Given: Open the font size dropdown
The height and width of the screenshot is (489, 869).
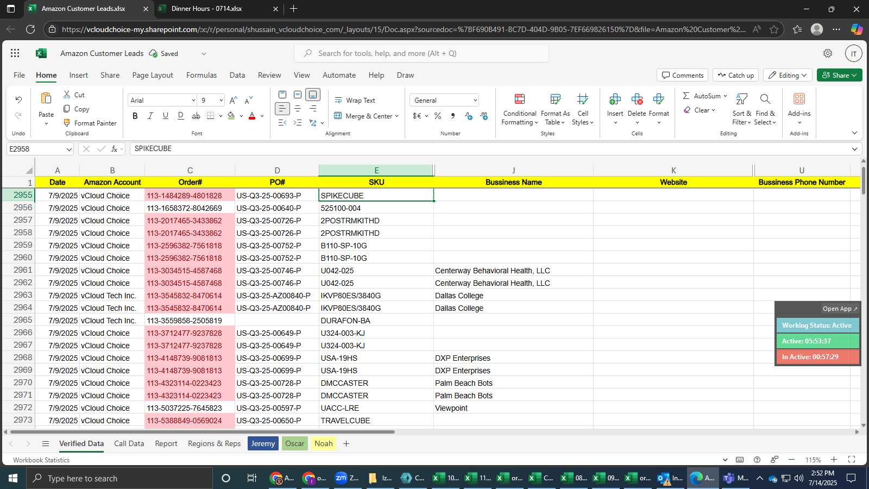Looking at the screenshot, I should click(x=221, y=101).
